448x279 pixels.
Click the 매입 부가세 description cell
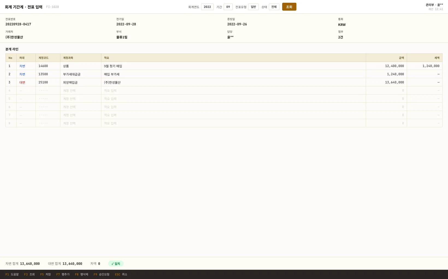[x=234, y=74]
